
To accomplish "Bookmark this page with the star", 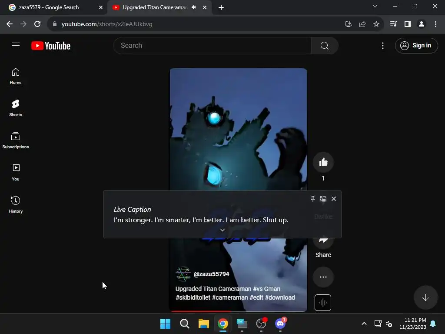I will (376, 24).
